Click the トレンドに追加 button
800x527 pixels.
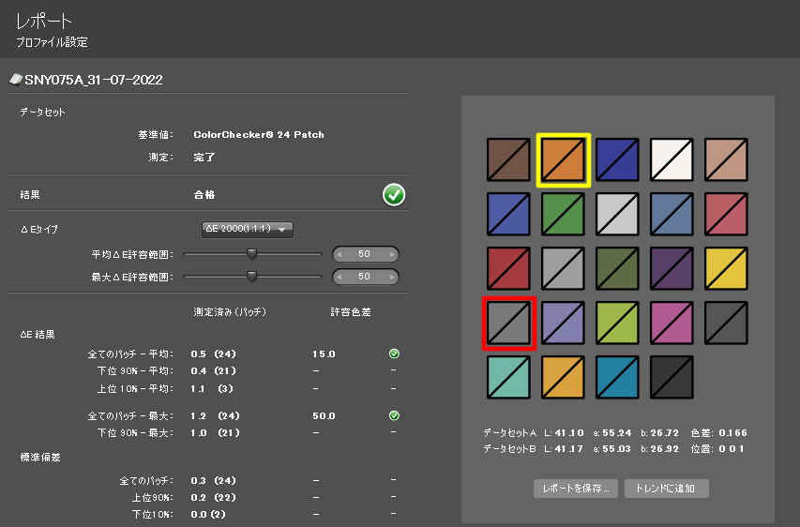(666, 489)
